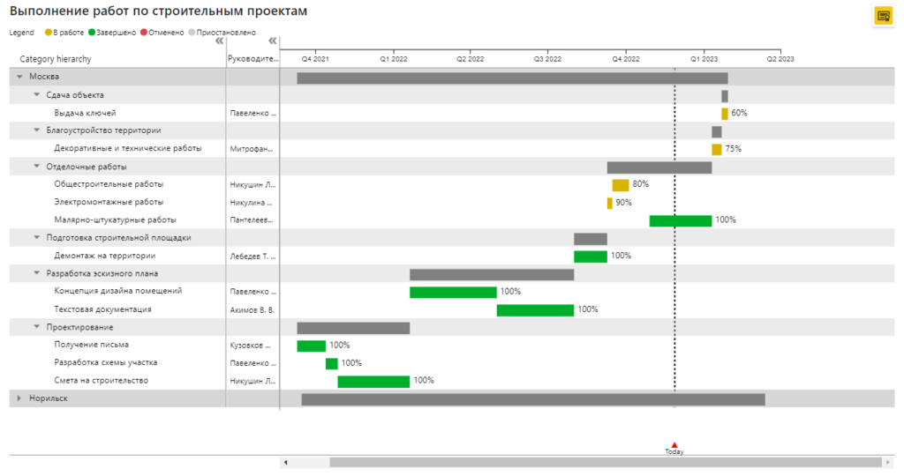
Task: Click the gray Проектирование summary bar
Action: click(x=353, y=328)
